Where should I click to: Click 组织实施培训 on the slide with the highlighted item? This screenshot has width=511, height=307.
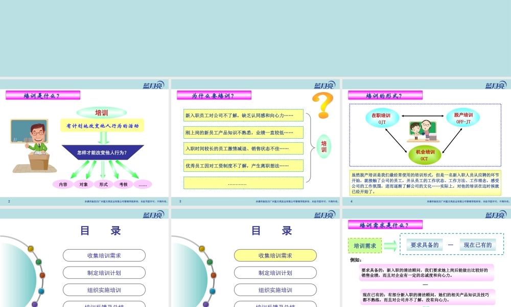click(x=275, y=290)
